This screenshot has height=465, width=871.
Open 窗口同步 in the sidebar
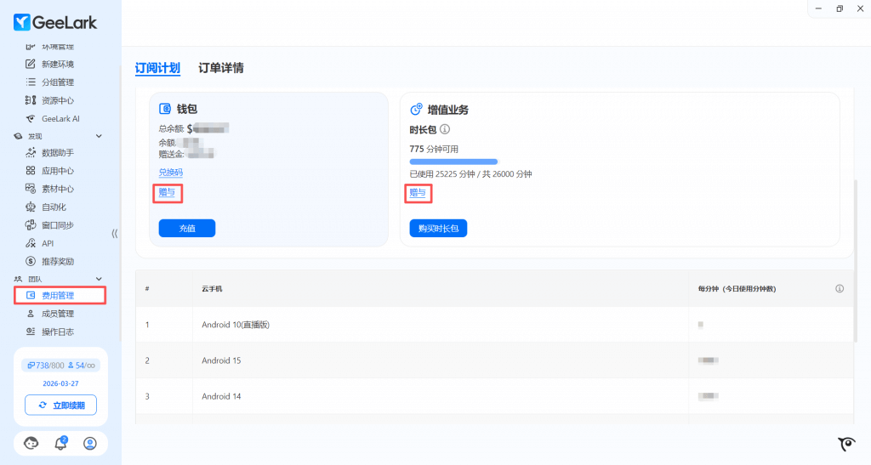point(57,225)
